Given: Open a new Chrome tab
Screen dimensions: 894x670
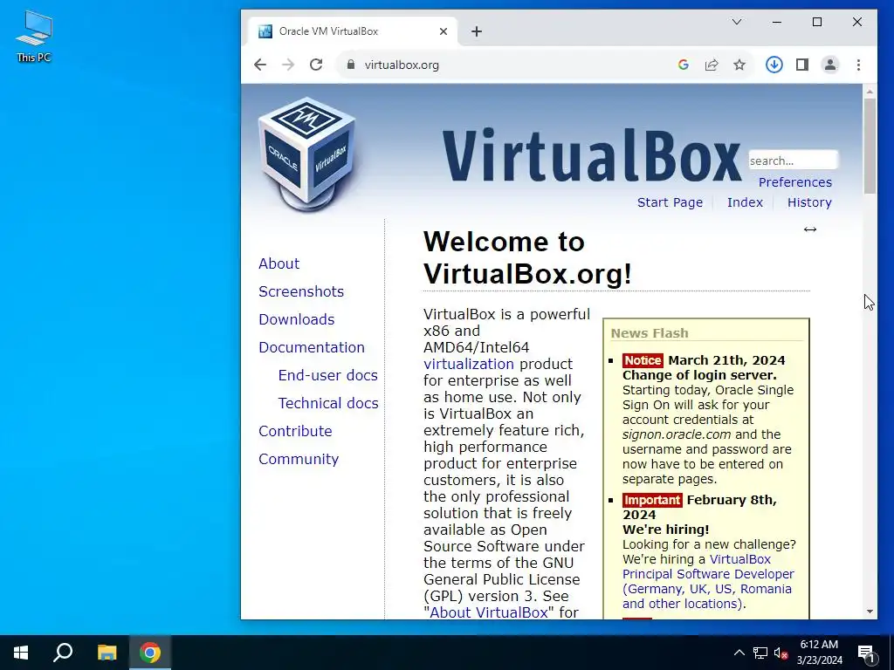Looking at the screenshot, I should click(477, 31).
